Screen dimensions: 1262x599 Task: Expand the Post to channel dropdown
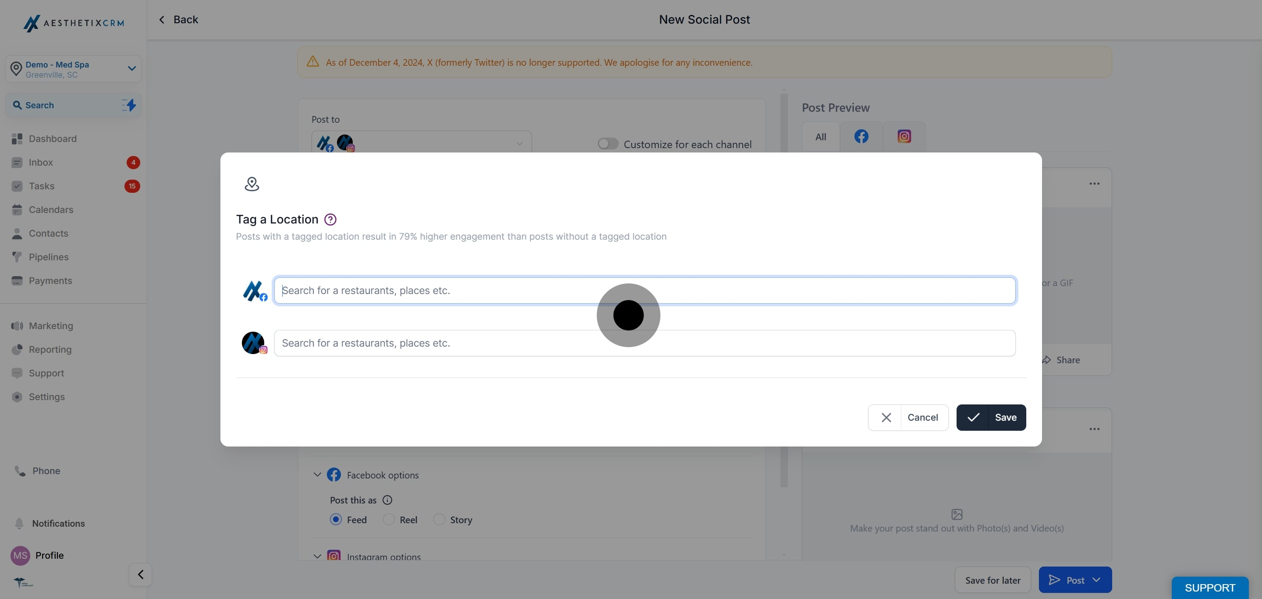[421, 143]
